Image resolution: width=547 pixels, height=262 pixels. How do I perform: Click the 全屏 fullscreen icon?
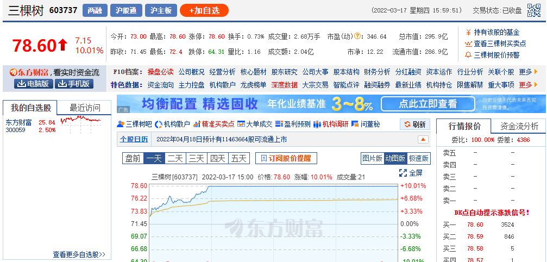click(x=403, y=173)
